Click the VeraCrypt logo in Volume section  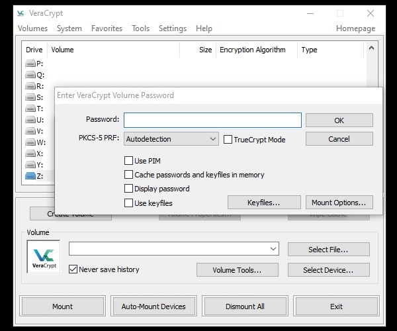[x=44, y=257]
